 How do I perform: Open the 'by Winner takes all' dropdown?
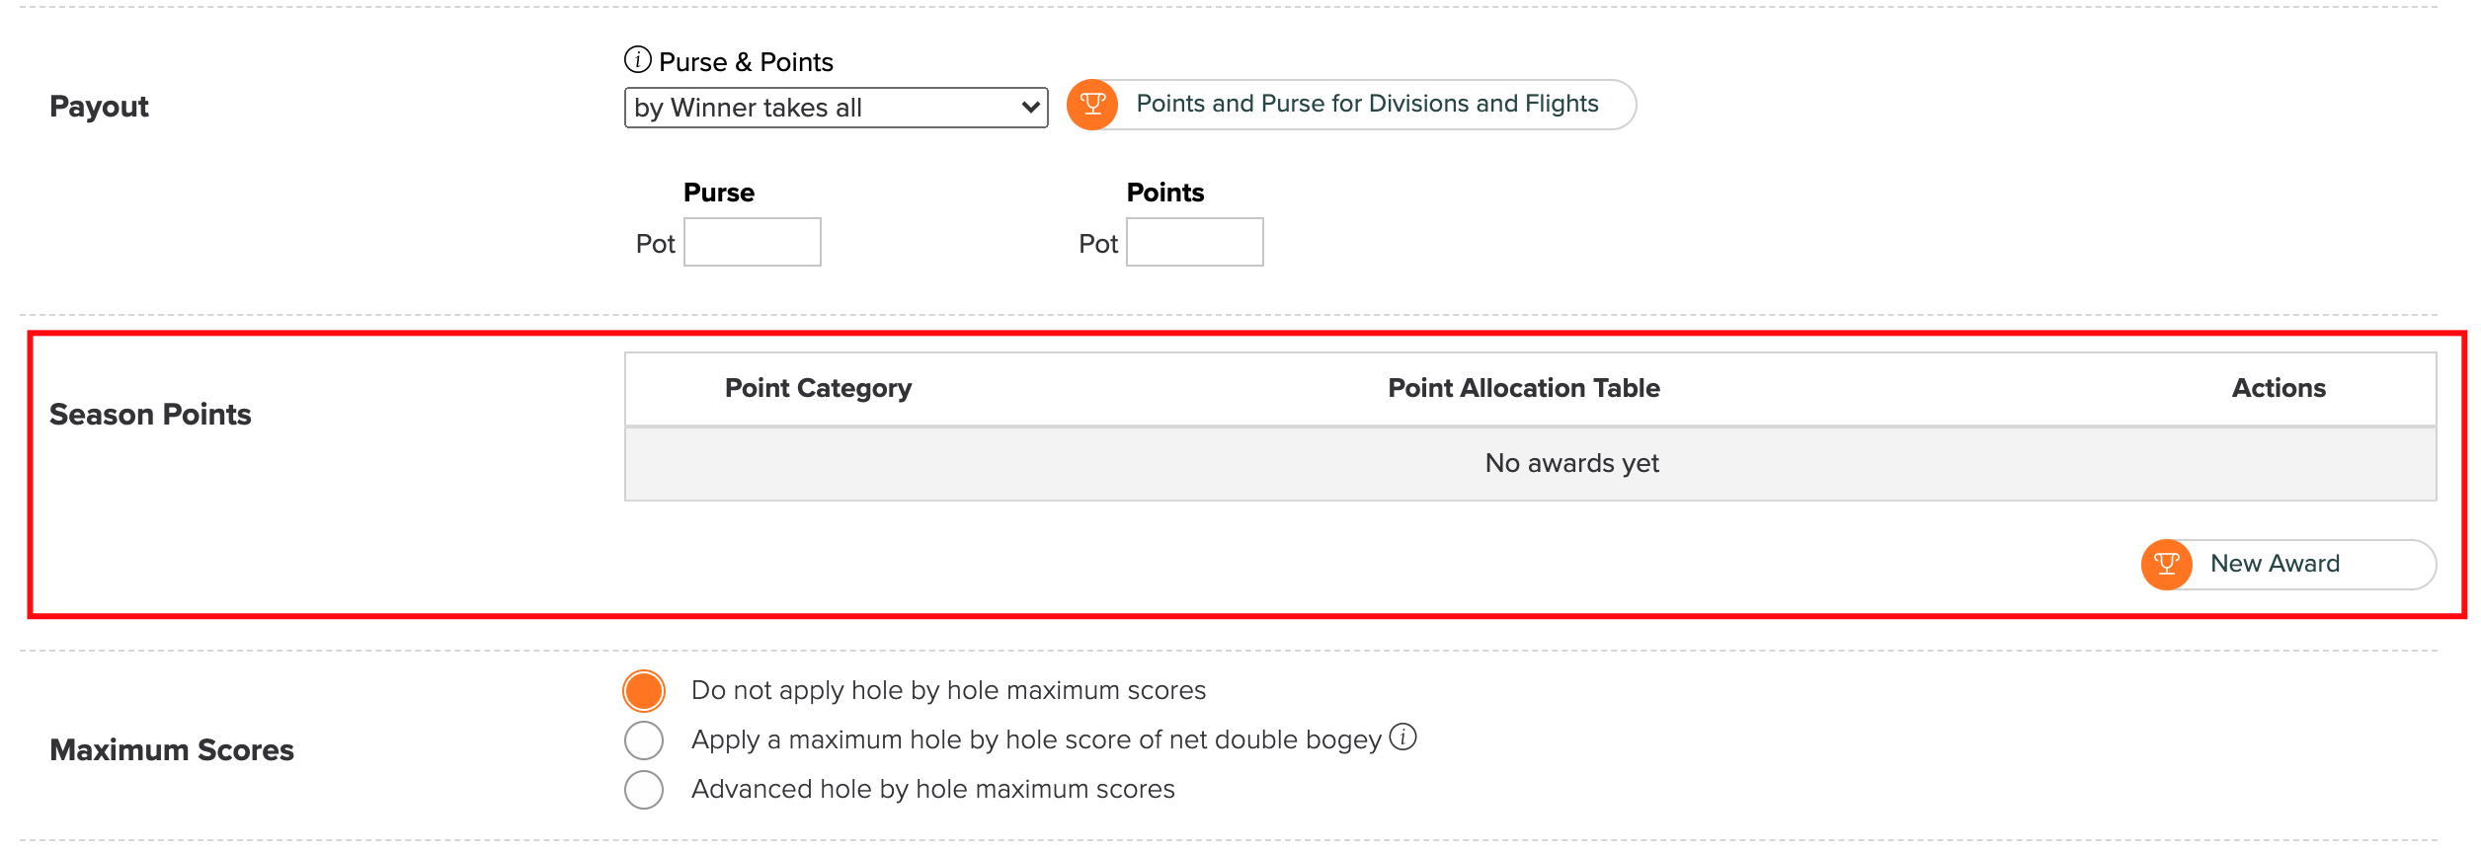[x=836, y=108]
